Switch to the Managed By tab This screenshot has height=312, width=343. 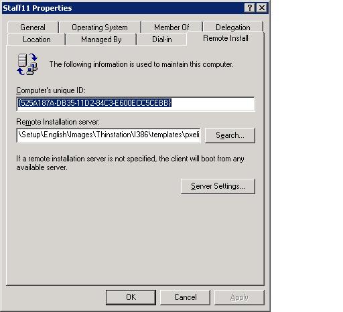tap(101, 40)
